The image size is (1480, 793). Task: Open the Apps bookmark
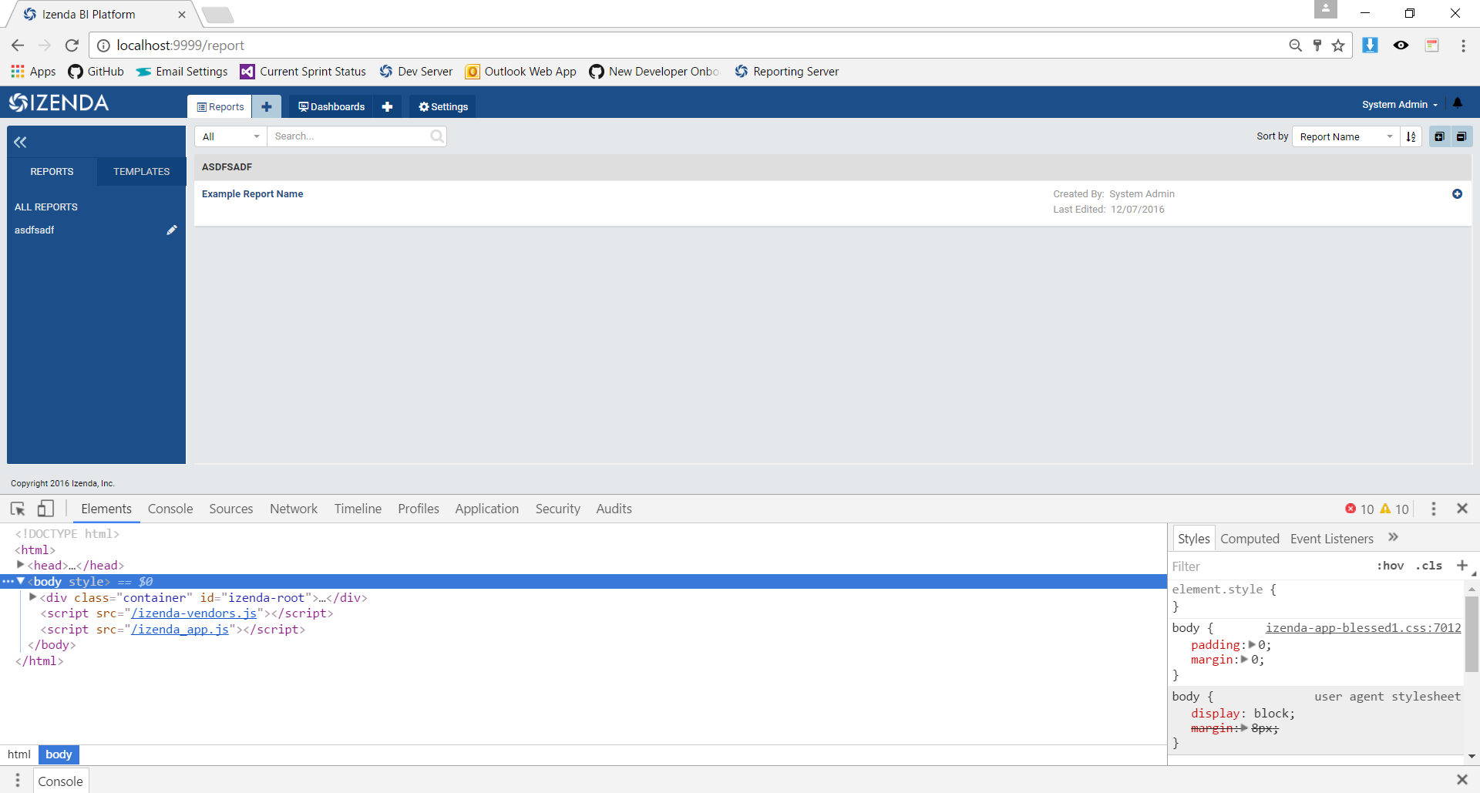34,72
